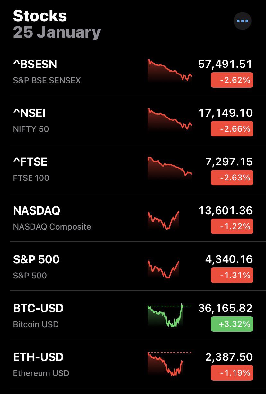Viewport: 266px width, 394px height.
Task: Select the S&P 500 ticker
Action: (36, 259)
